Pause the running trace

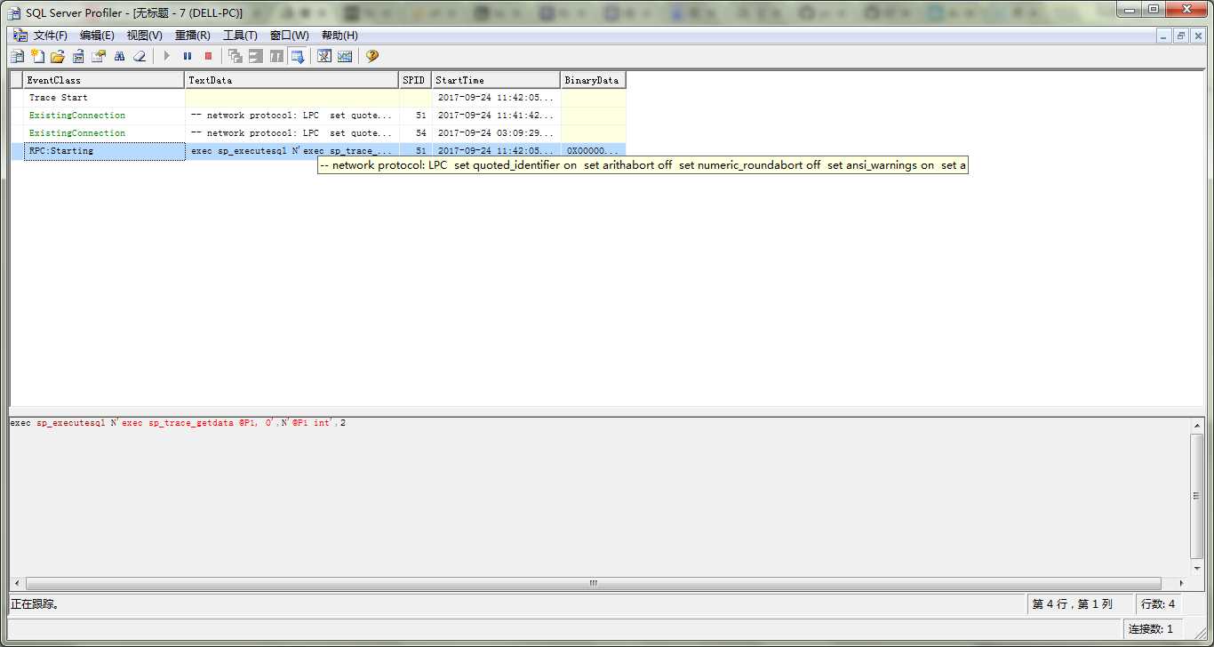188,56
